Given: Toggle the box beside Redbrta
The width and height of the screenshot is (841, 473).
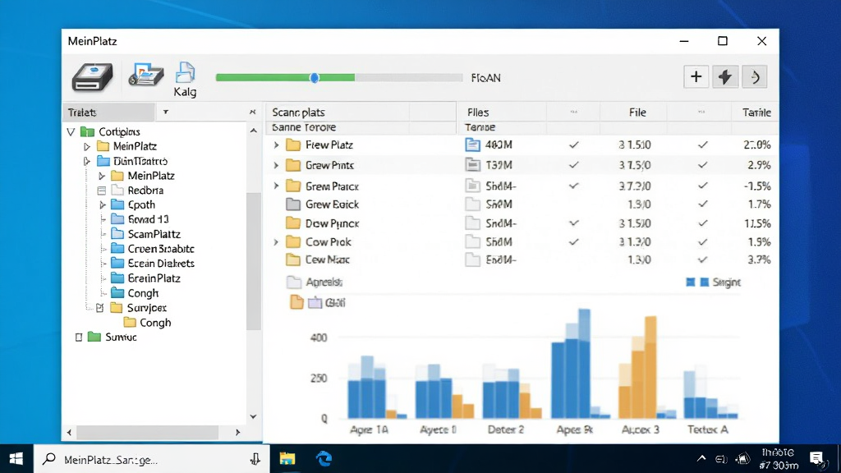Looking at the screenshot, I should coord(101,191).
